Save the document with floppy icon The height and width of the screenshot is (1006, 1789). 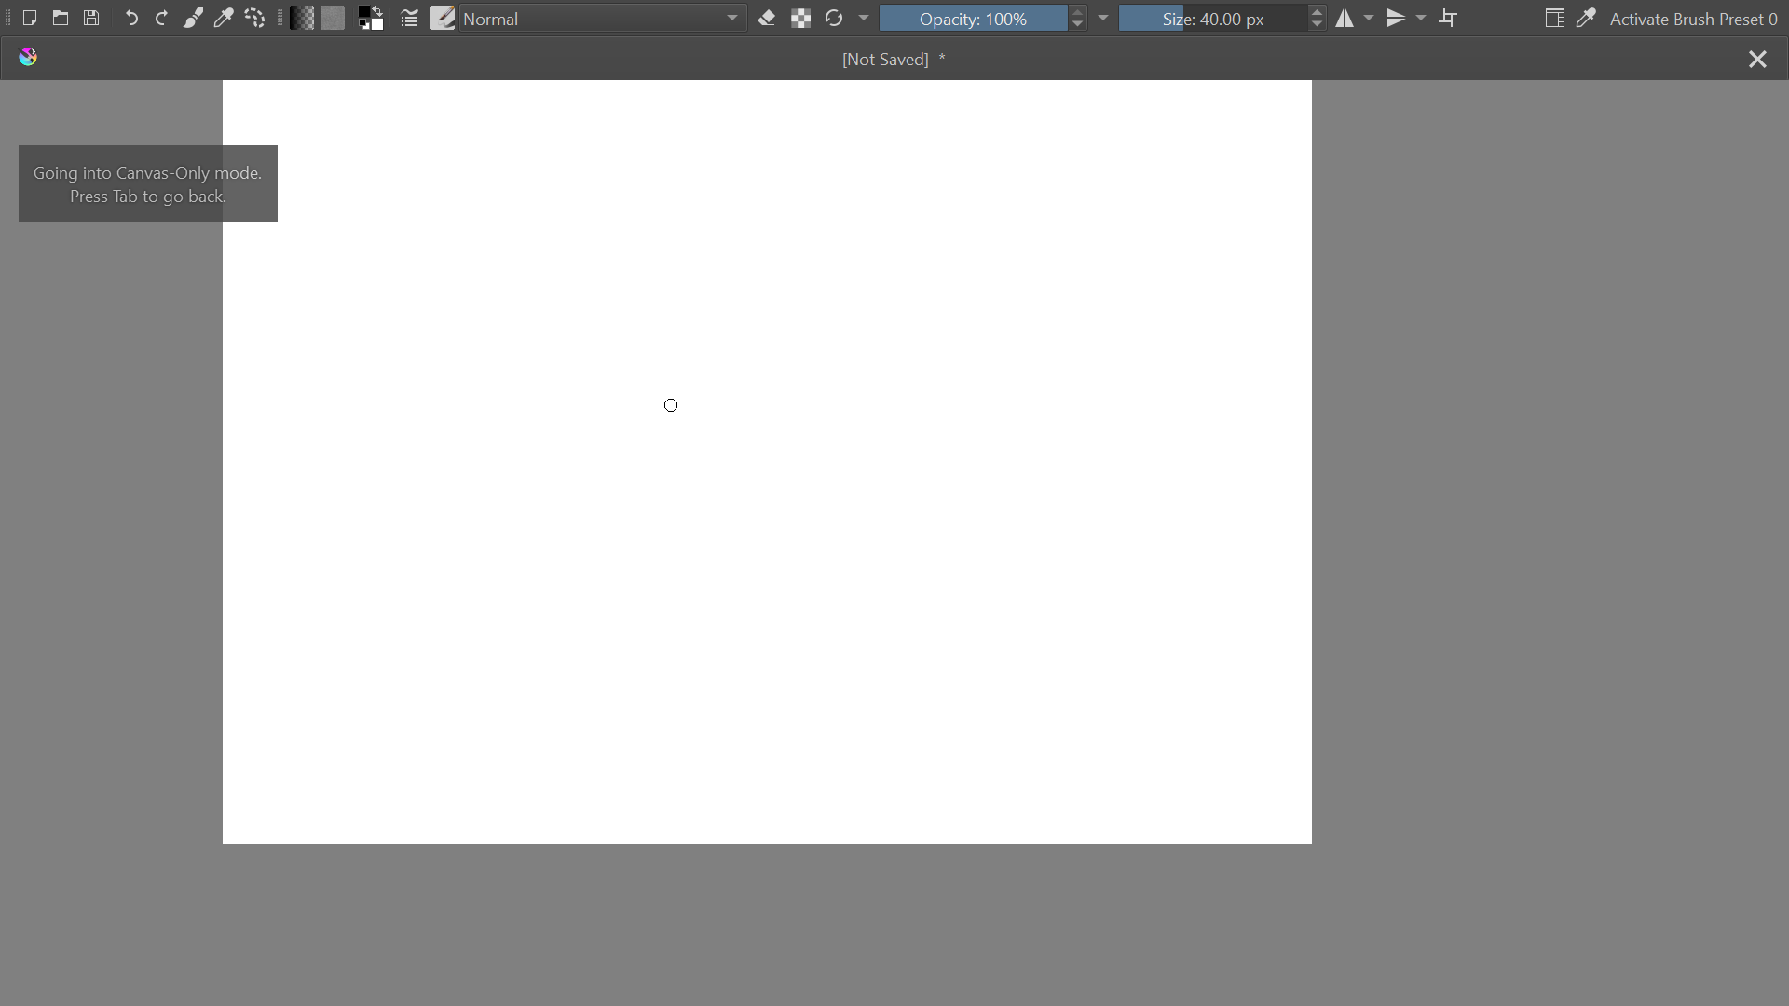click(x=91, y=19)
